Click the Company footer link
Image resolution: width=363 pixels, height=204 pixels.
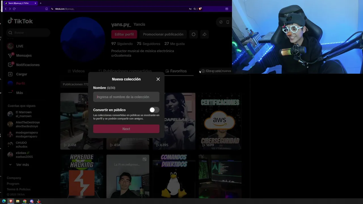point(14,178)
